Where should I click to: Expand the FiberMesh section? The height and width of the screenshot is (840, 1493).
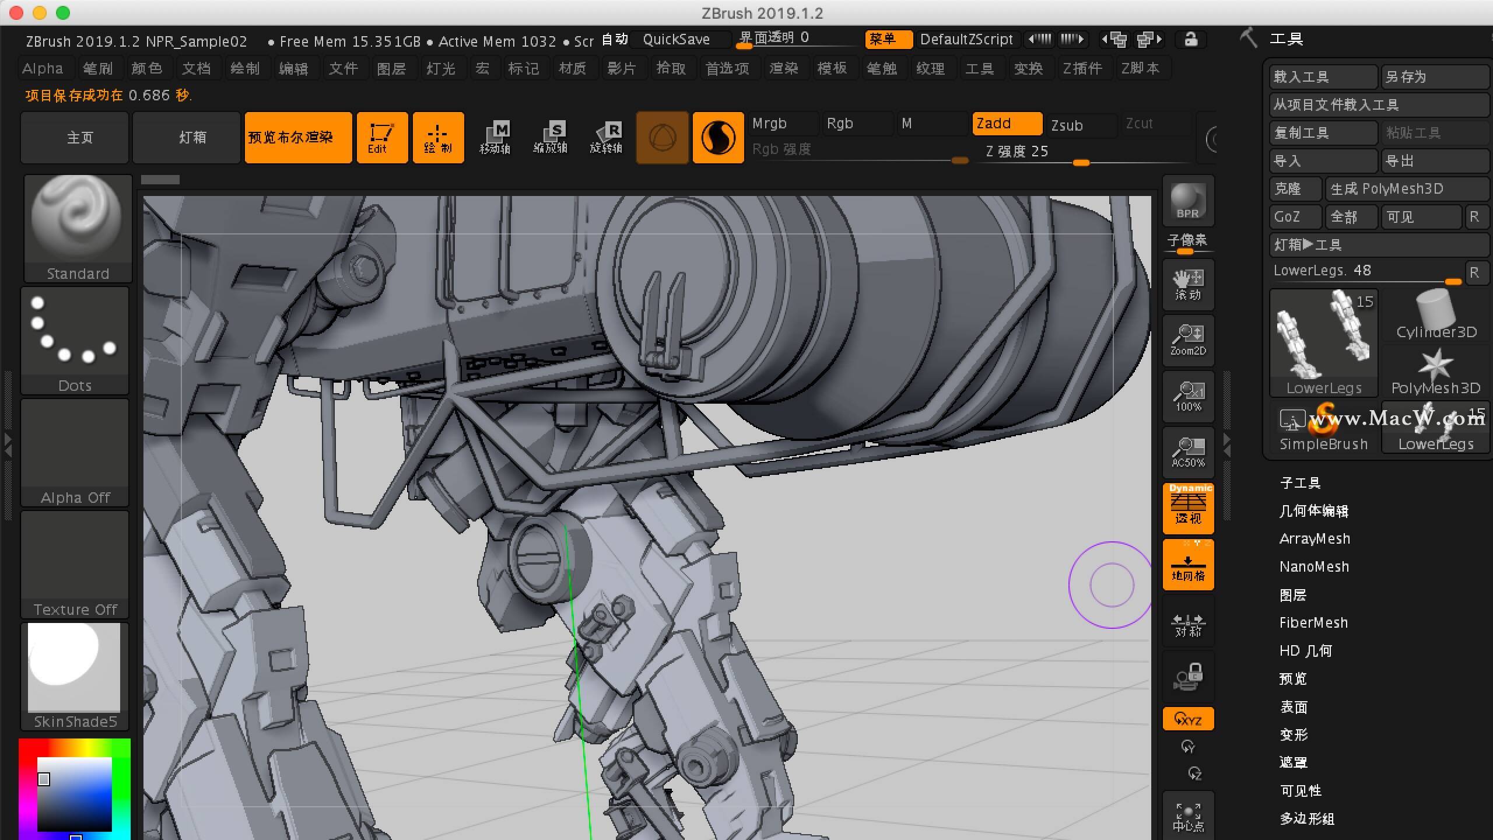[x=1313, y=623]
